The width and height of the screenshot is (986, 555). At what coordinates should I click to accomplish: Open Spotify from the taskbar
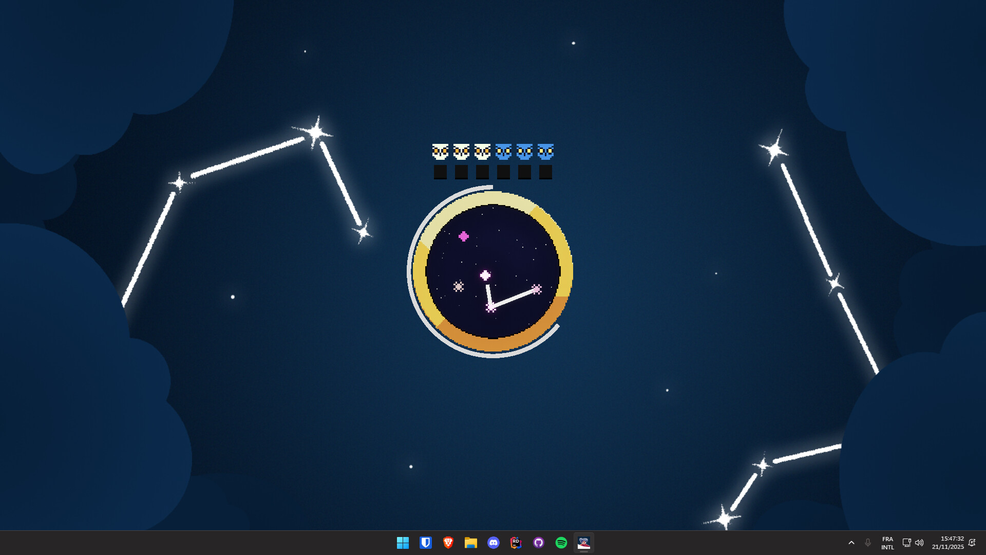(561, 543)
